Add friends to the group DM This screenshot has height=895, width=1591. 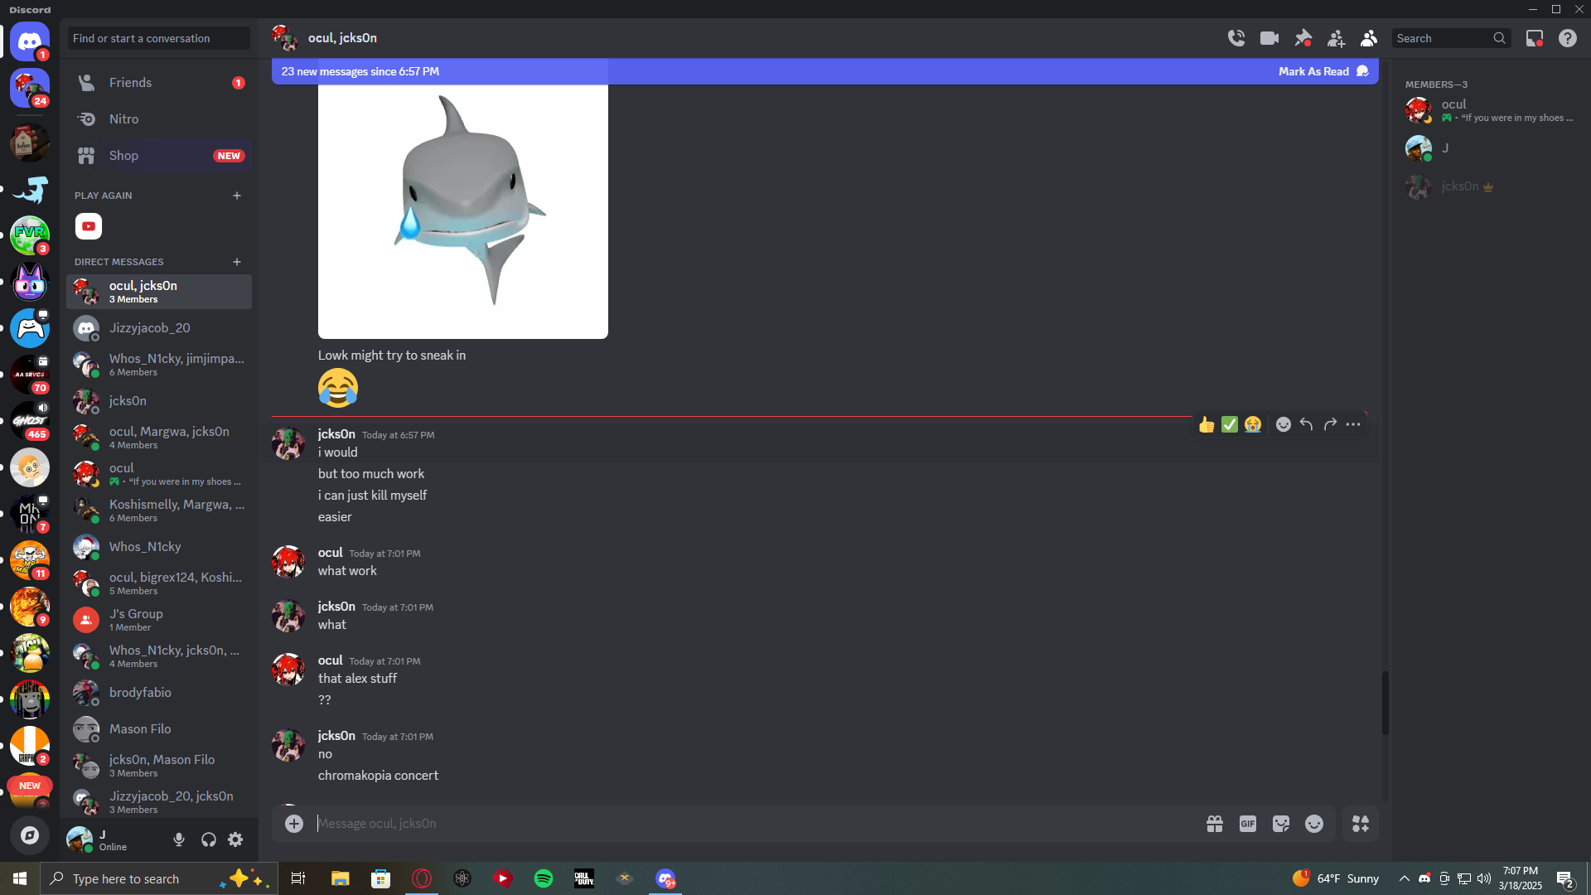click(1336, 38)
